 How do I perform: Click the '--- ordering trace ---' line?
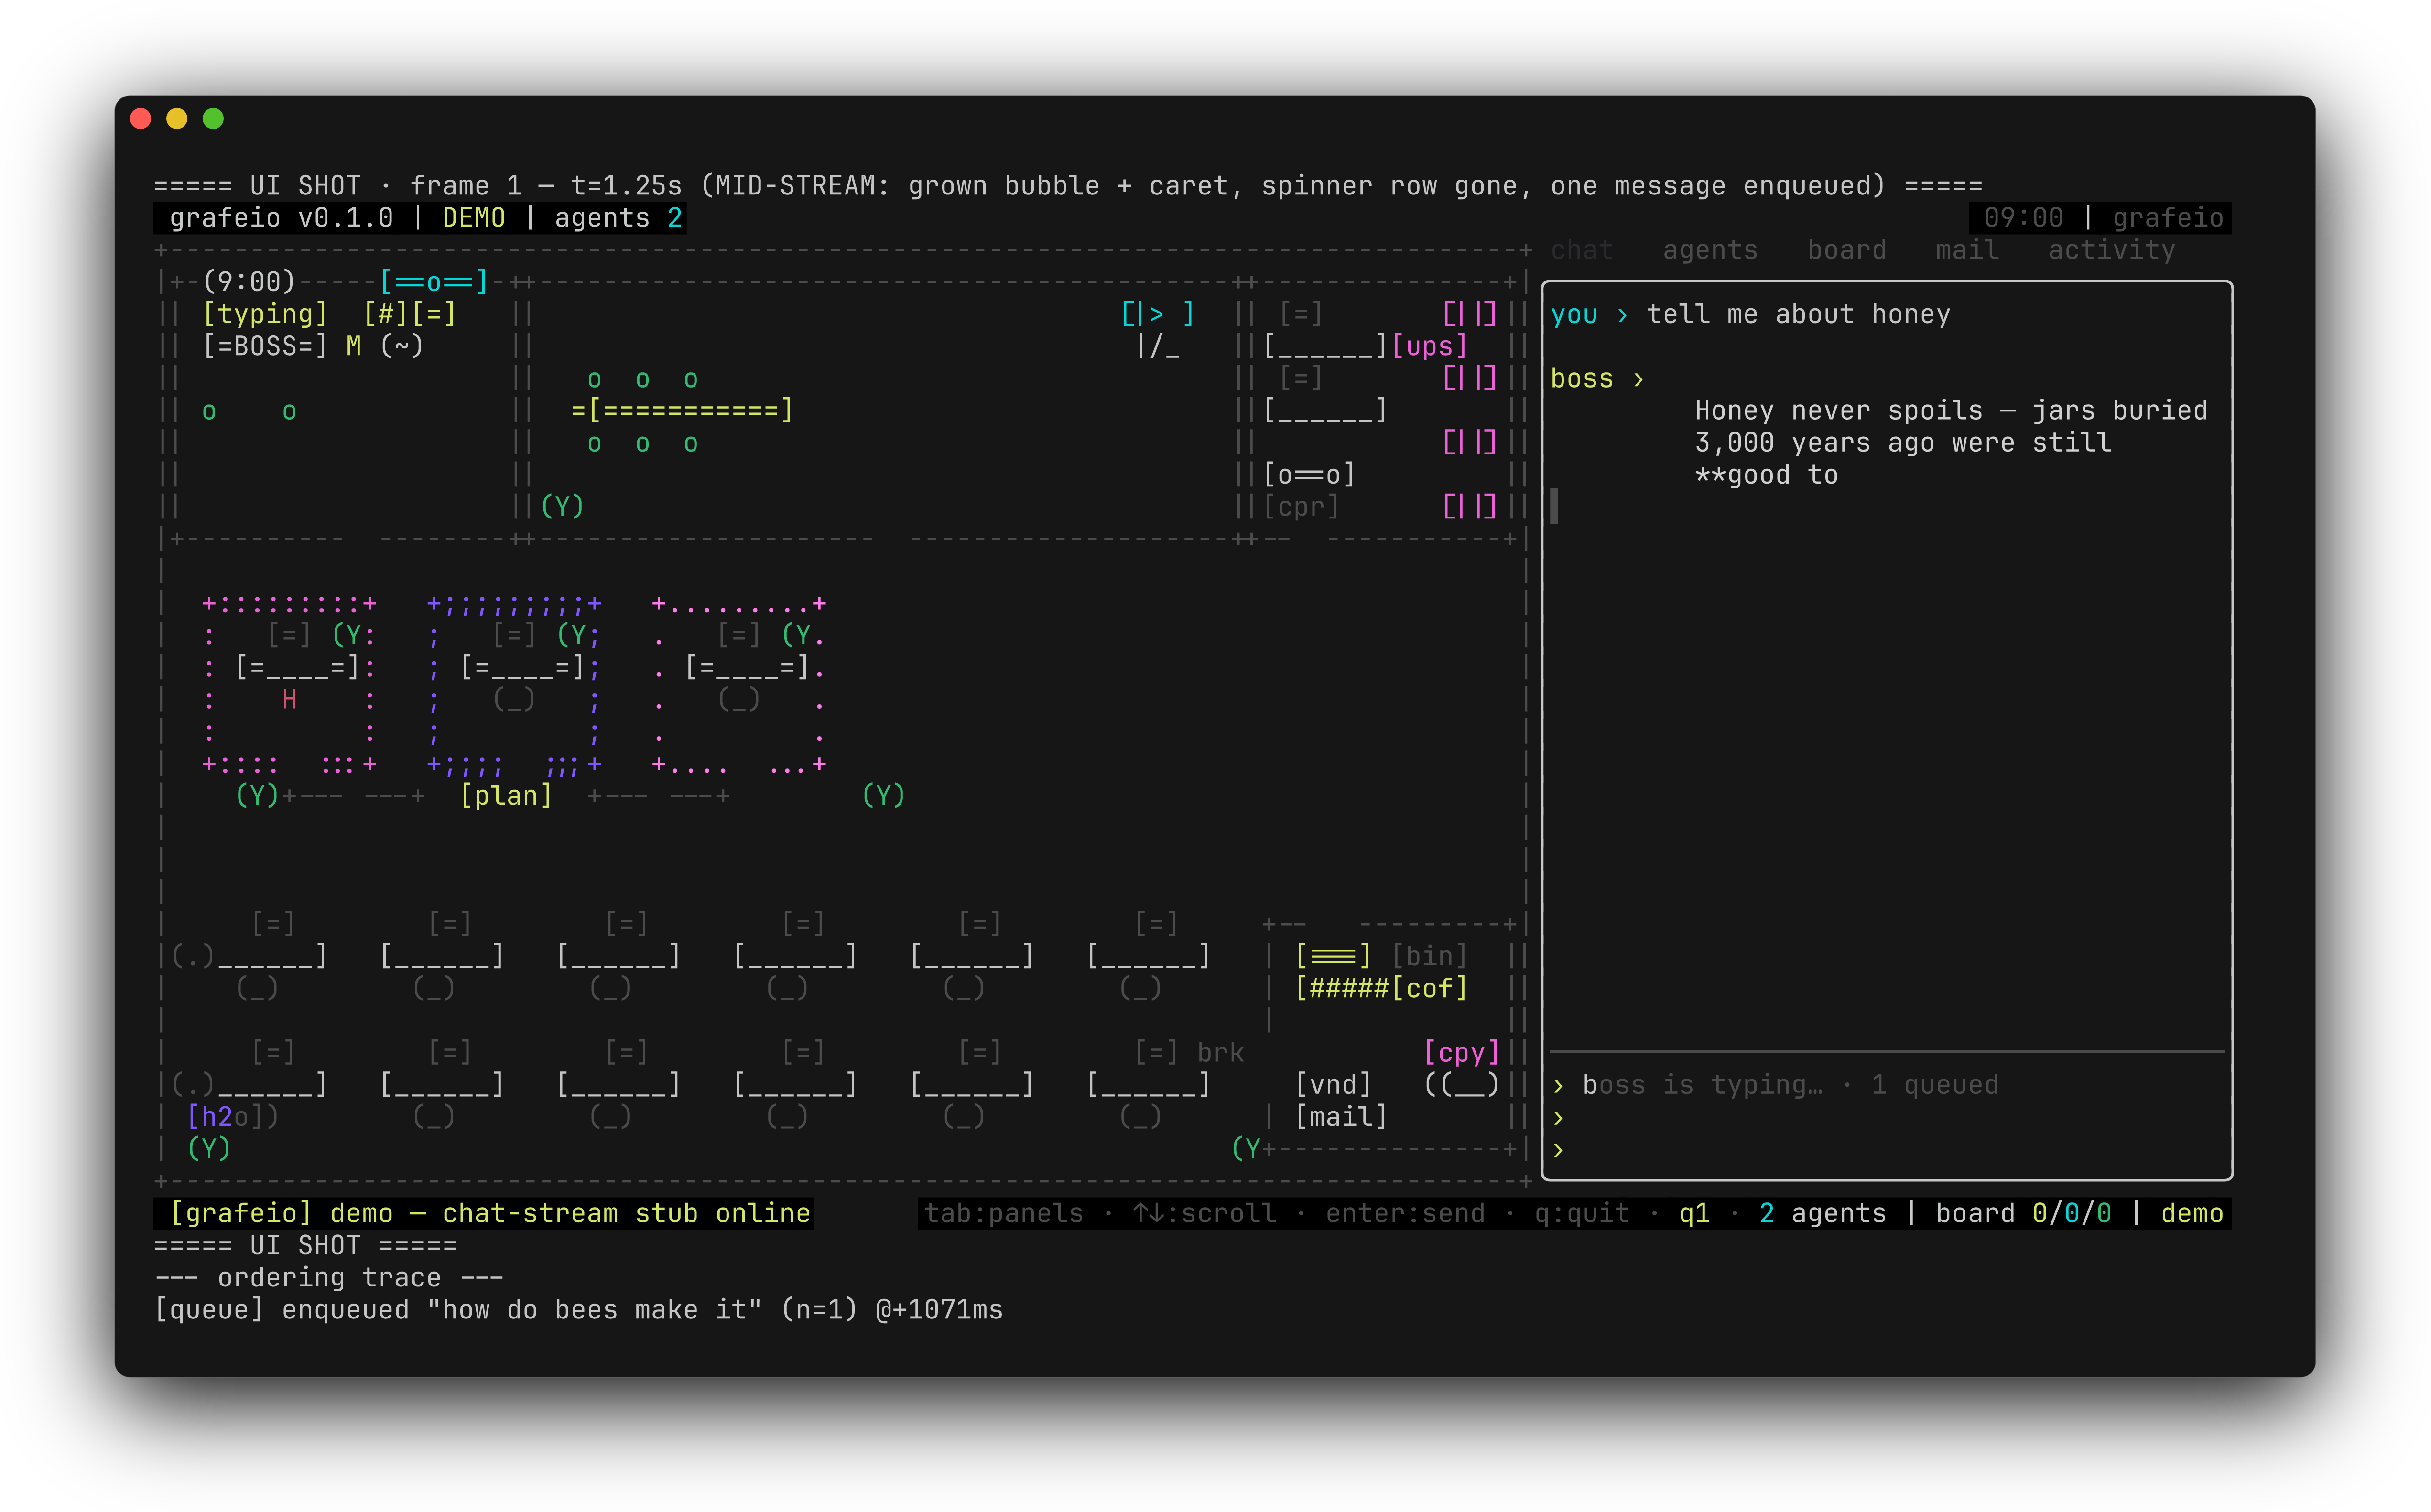[329, 1277]
